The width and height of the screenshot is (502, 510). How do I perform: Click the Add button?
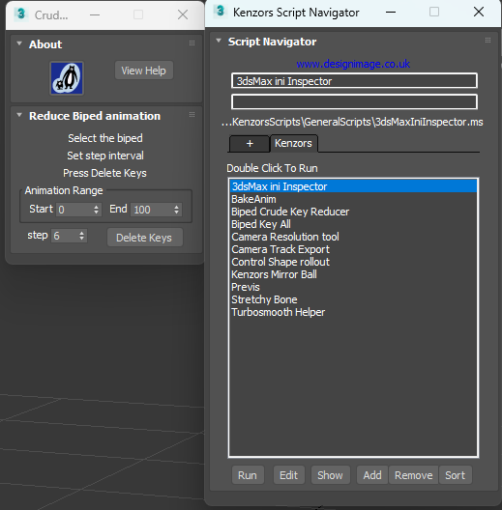[x=372, y=475]
